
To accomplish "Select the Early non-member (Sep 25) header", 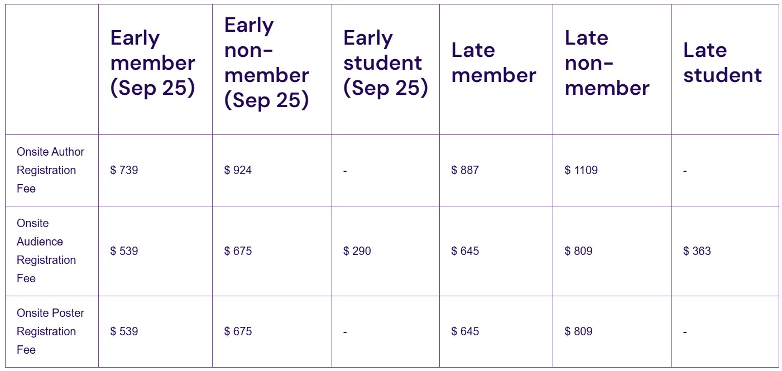I will [267, 62].
